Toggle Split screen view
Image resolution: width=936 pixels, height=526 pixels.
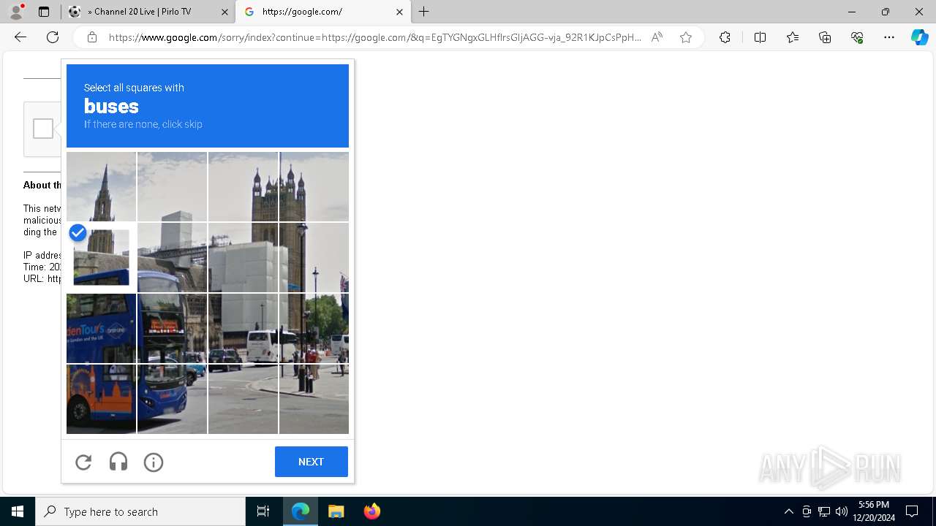tap(760, 37)
